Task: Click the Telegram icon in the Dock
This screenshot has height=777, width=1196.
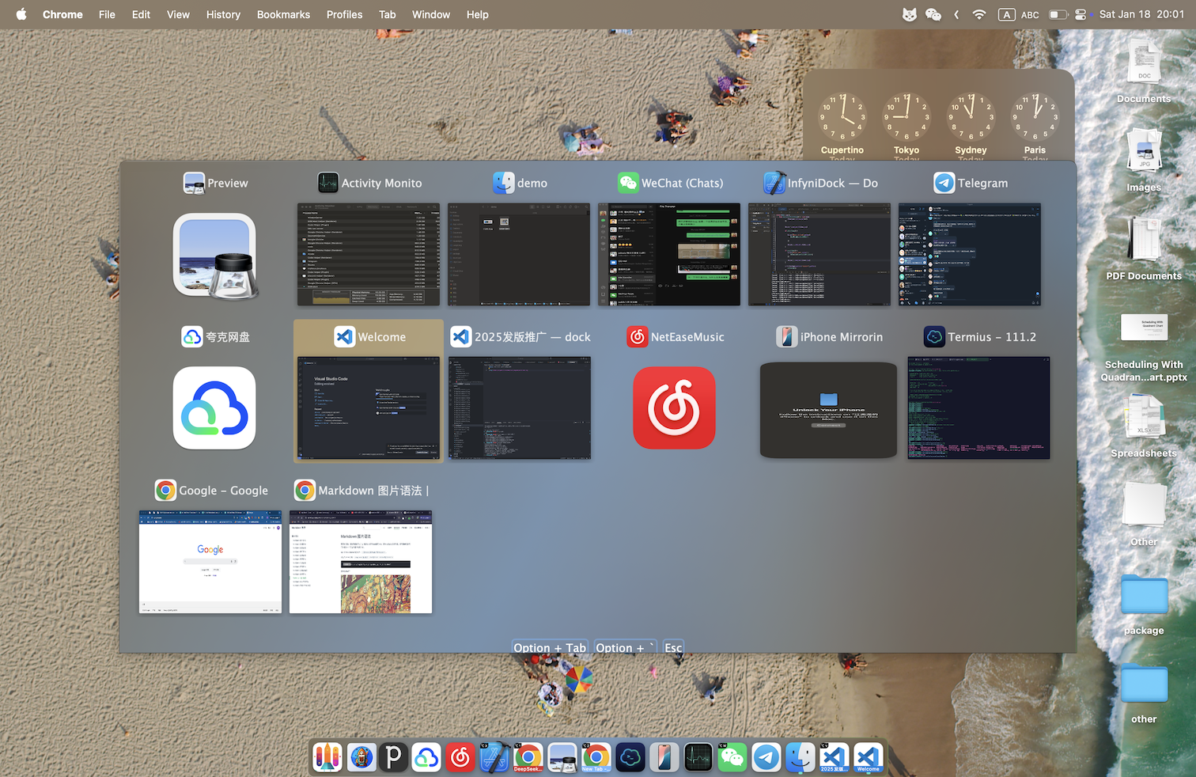Action: click(x=766, y=757)
